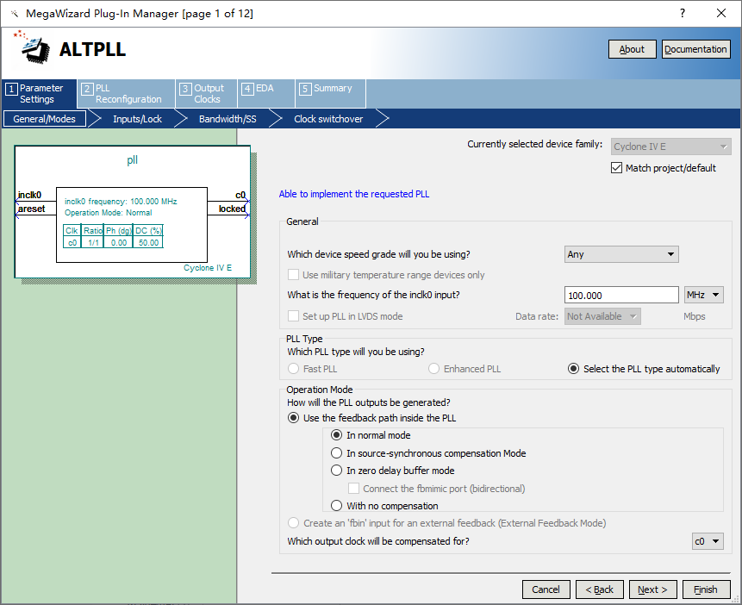
Task: Go to Clock switchover sub-page
Action: tap(328, 119)
